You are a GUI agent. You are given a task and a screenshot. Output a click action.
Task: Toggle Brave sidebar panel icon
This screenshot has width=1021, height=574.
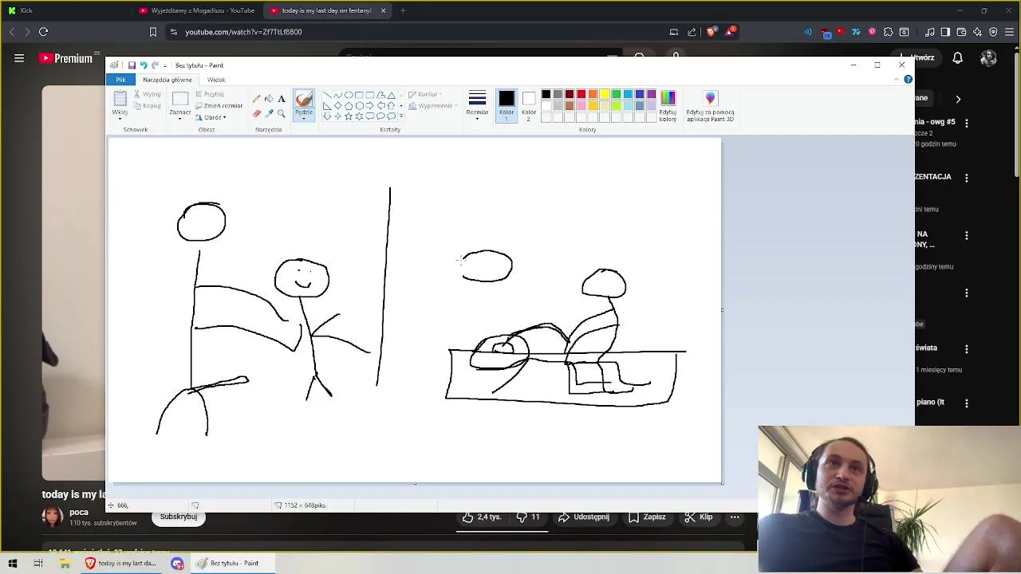click(945, 32)
